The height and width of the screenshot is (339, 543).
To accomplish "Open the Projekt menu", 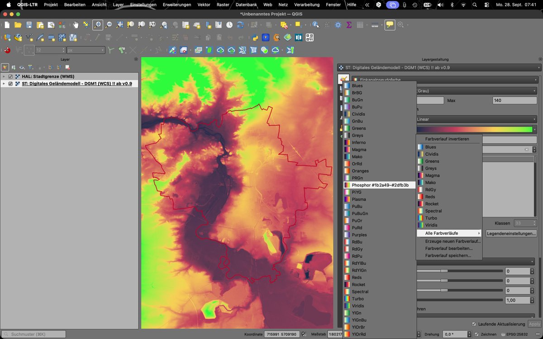I will coord(51,5).
